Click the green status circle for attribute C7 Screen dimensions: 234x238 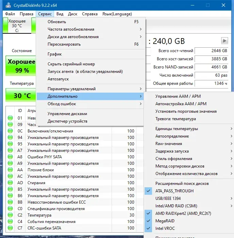pos(10,228)
